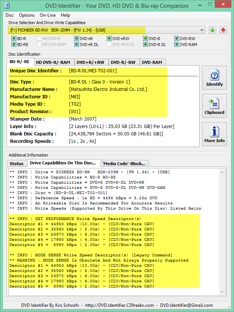Click the Reference Speed info line
234x312 pixels.
[83, 198]
